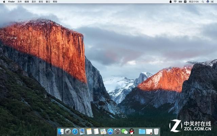The image size is (217, 136).
Task: Launch the App Store from Dock
Action: point(110,132)
